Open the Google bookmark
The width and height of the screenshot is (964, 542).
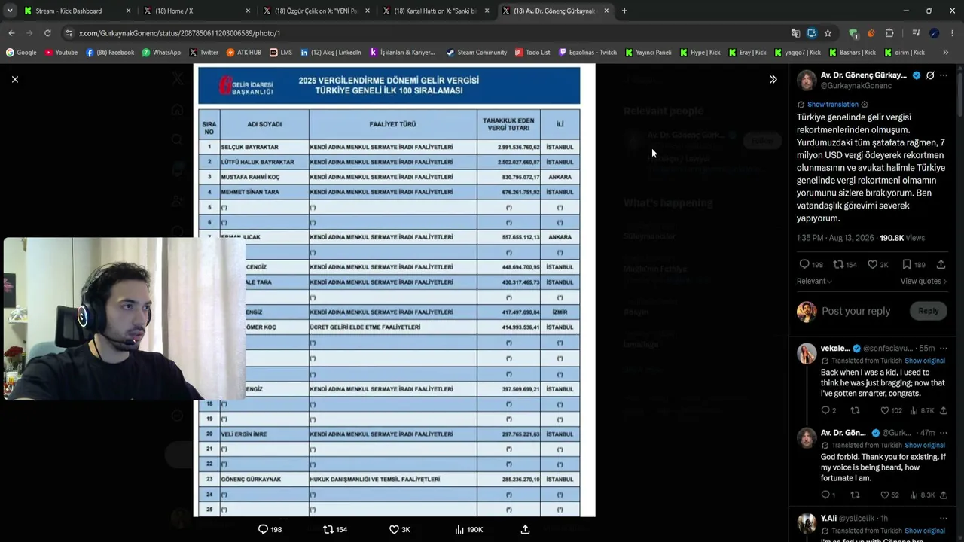pyautogui.click(x=21, y=53)
